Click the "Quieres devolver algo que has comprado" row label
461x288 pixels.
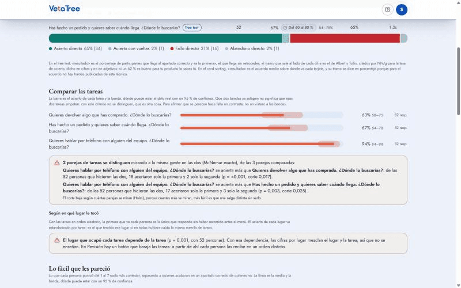point(110,115)
